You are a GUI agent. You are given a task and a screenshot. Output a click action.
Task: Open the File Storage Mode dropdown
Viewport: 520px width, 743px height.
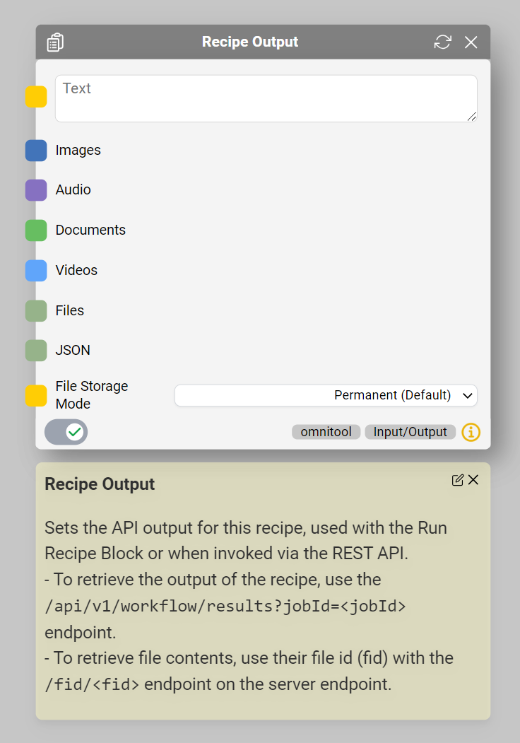pyautogui.click(x=325, y=395)
